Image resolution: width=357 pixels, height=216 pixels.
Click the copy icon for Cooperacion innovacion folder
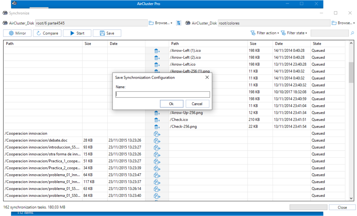[157, 134]
